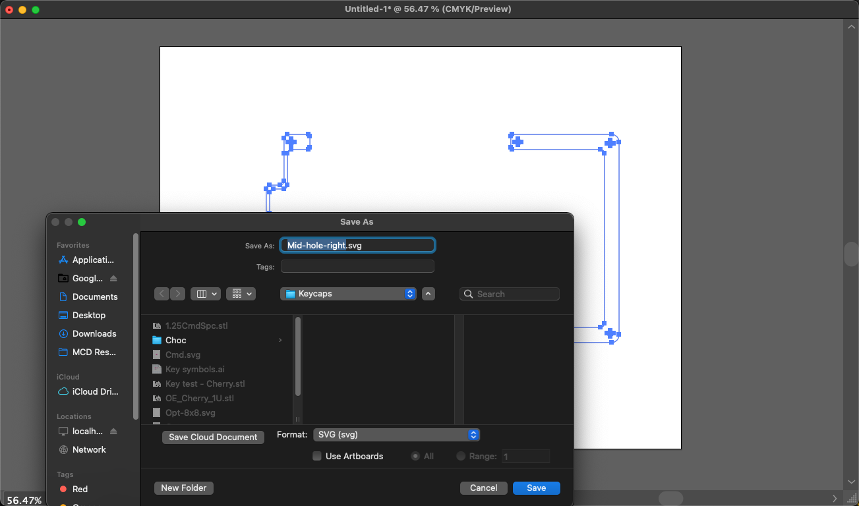Image resolution: width=859 pixels, height=506 pixels.
Task: Create a folder with New Folder
Action: [183, 488]
